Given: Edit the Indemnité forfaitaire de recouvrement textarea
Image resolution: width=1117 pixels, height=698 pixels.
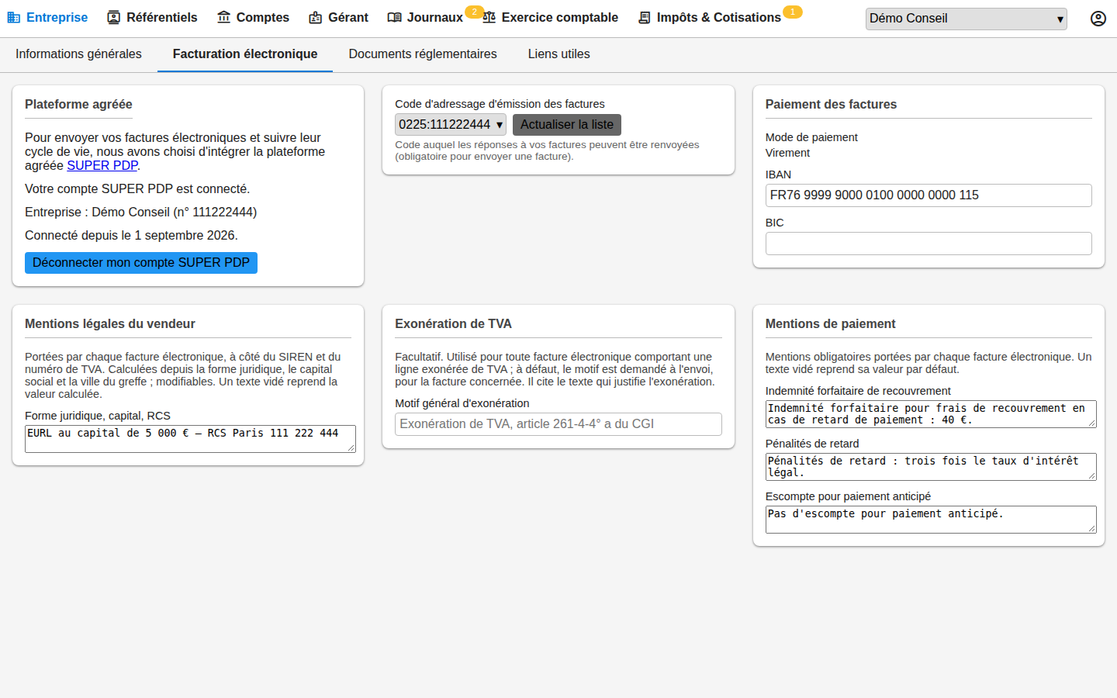Looking at the screenshot, I should tap(931, 414).
